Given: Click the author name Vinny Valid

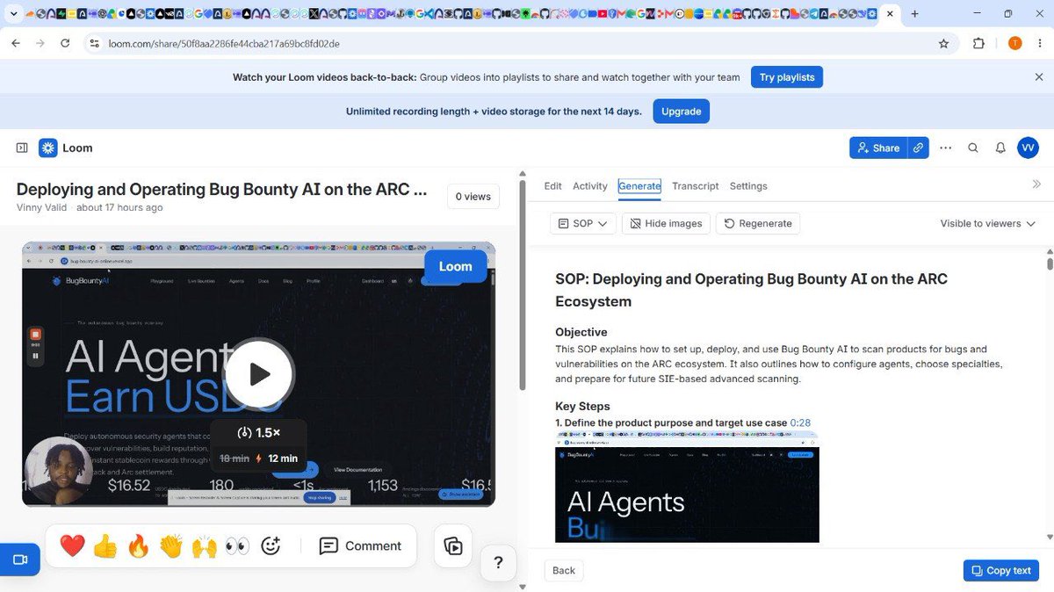Looking at the screenshot, I should (x=42, y=208).
